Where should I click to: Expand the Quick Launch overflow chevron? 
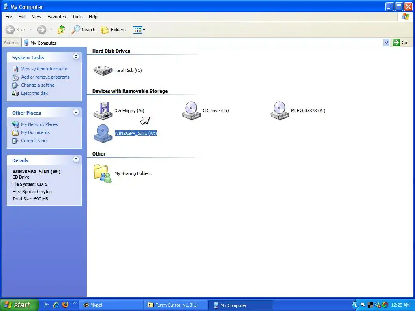[x=75, y=303]
